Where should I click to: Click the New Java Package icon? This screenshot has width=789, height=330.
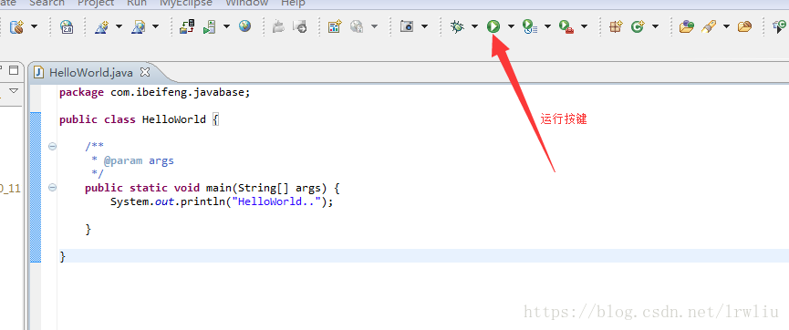pyautogui.click(x=616, y=26)
